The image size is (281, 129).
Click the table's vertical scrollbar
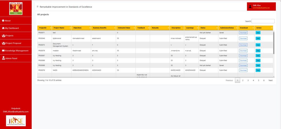tap(274, 42)
